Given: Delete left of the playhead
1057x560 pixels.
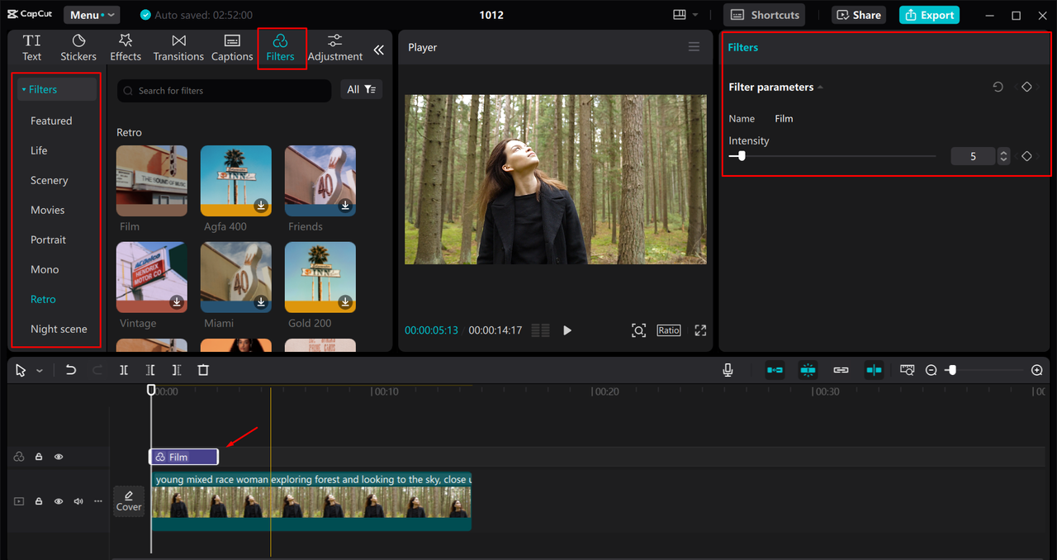Looking at the screenshot, I should [150, 370].
